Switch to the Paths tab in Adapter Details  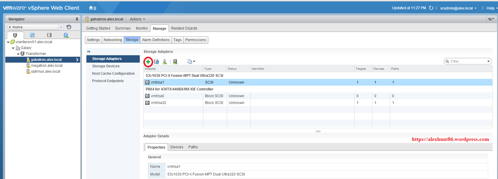pyautogui.click(x=193, y=147)
